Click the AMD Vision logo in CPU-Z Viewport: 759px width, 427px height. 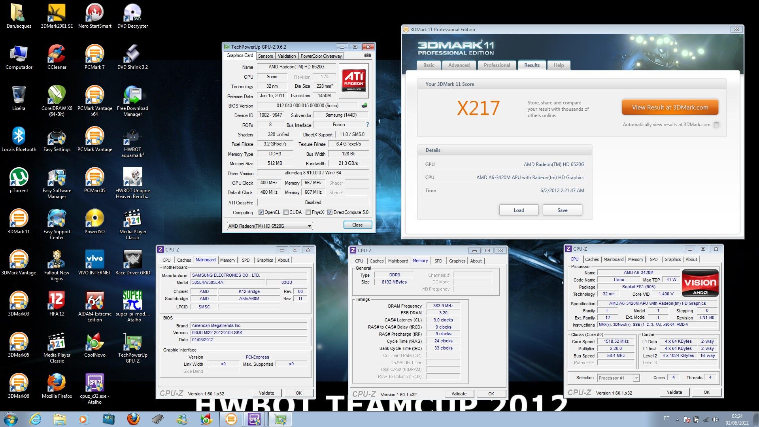700,283
